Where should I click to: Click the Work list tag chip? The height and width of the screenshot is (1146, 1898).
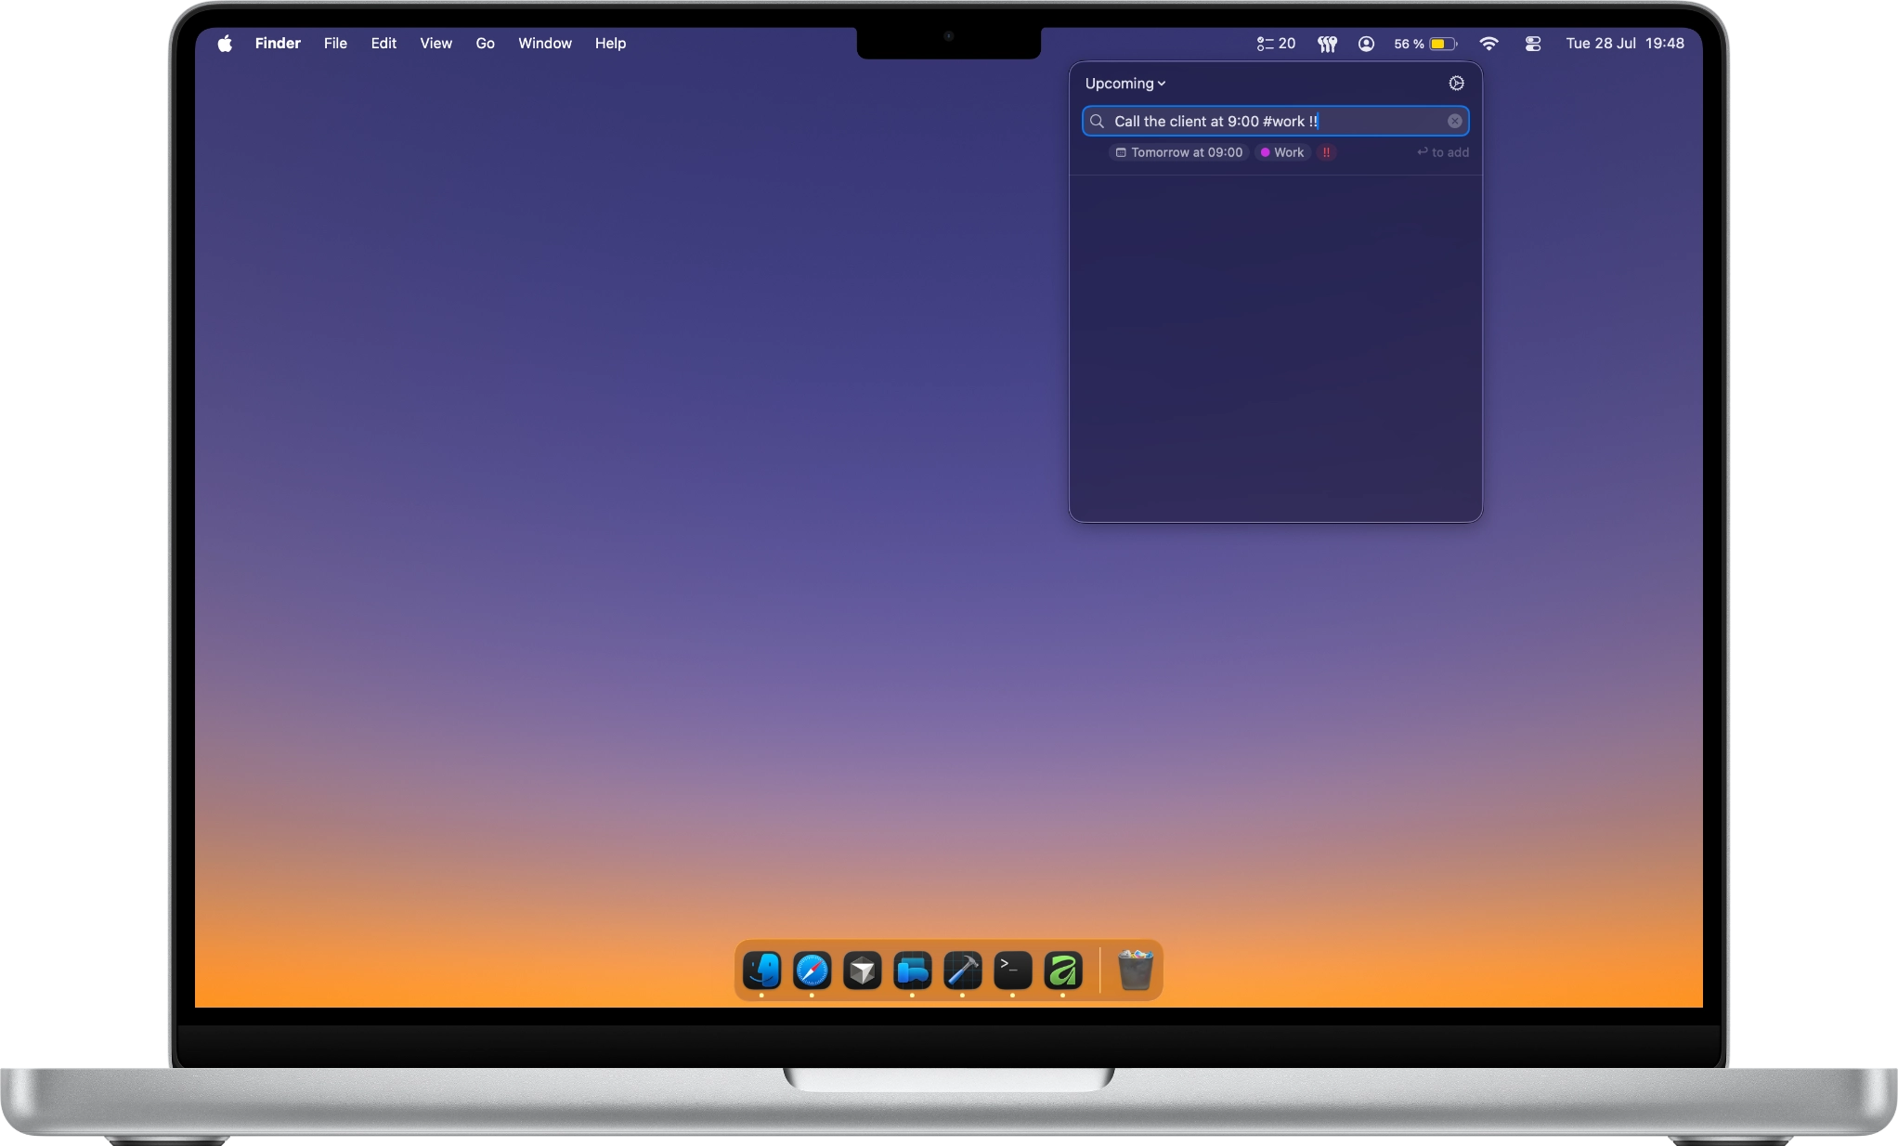click(x=1282, y=152)
